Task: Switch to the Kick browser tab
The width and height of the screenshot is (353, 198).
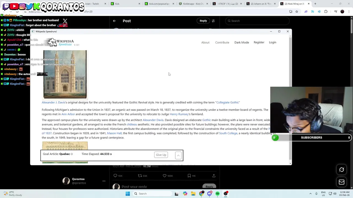Action: click(125, 4)
